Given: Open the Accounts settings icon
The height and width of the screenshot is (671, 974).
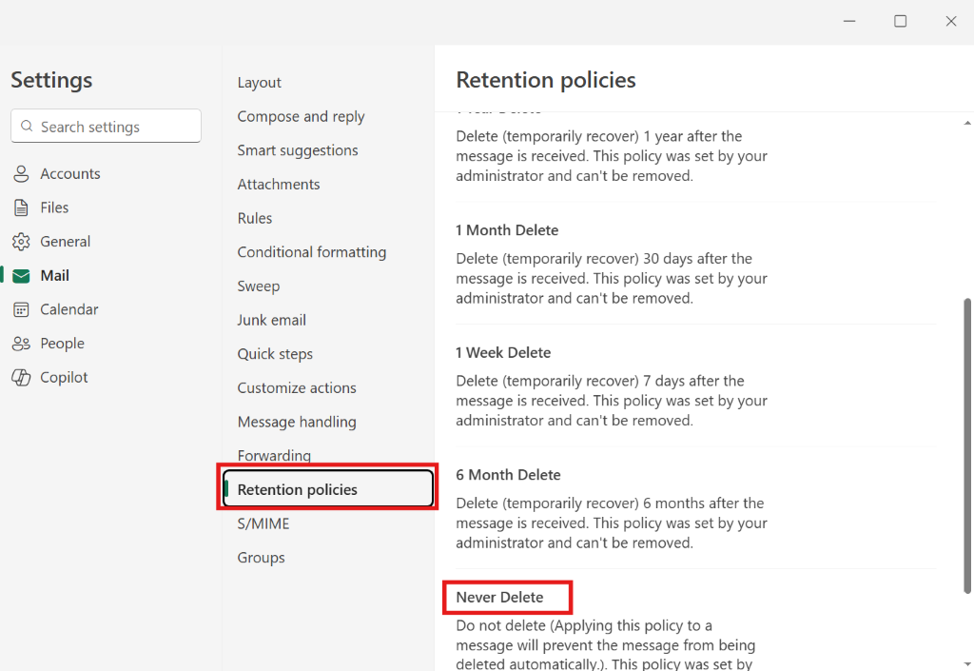Looking at the screenshot, I should coord(21,173).
